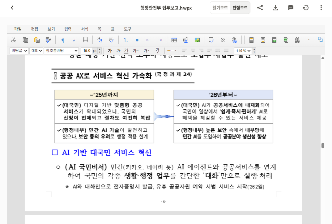The image size is (332, 224).
Task: Open the 140 % zoom dropdown
Action: coord(243,51)
